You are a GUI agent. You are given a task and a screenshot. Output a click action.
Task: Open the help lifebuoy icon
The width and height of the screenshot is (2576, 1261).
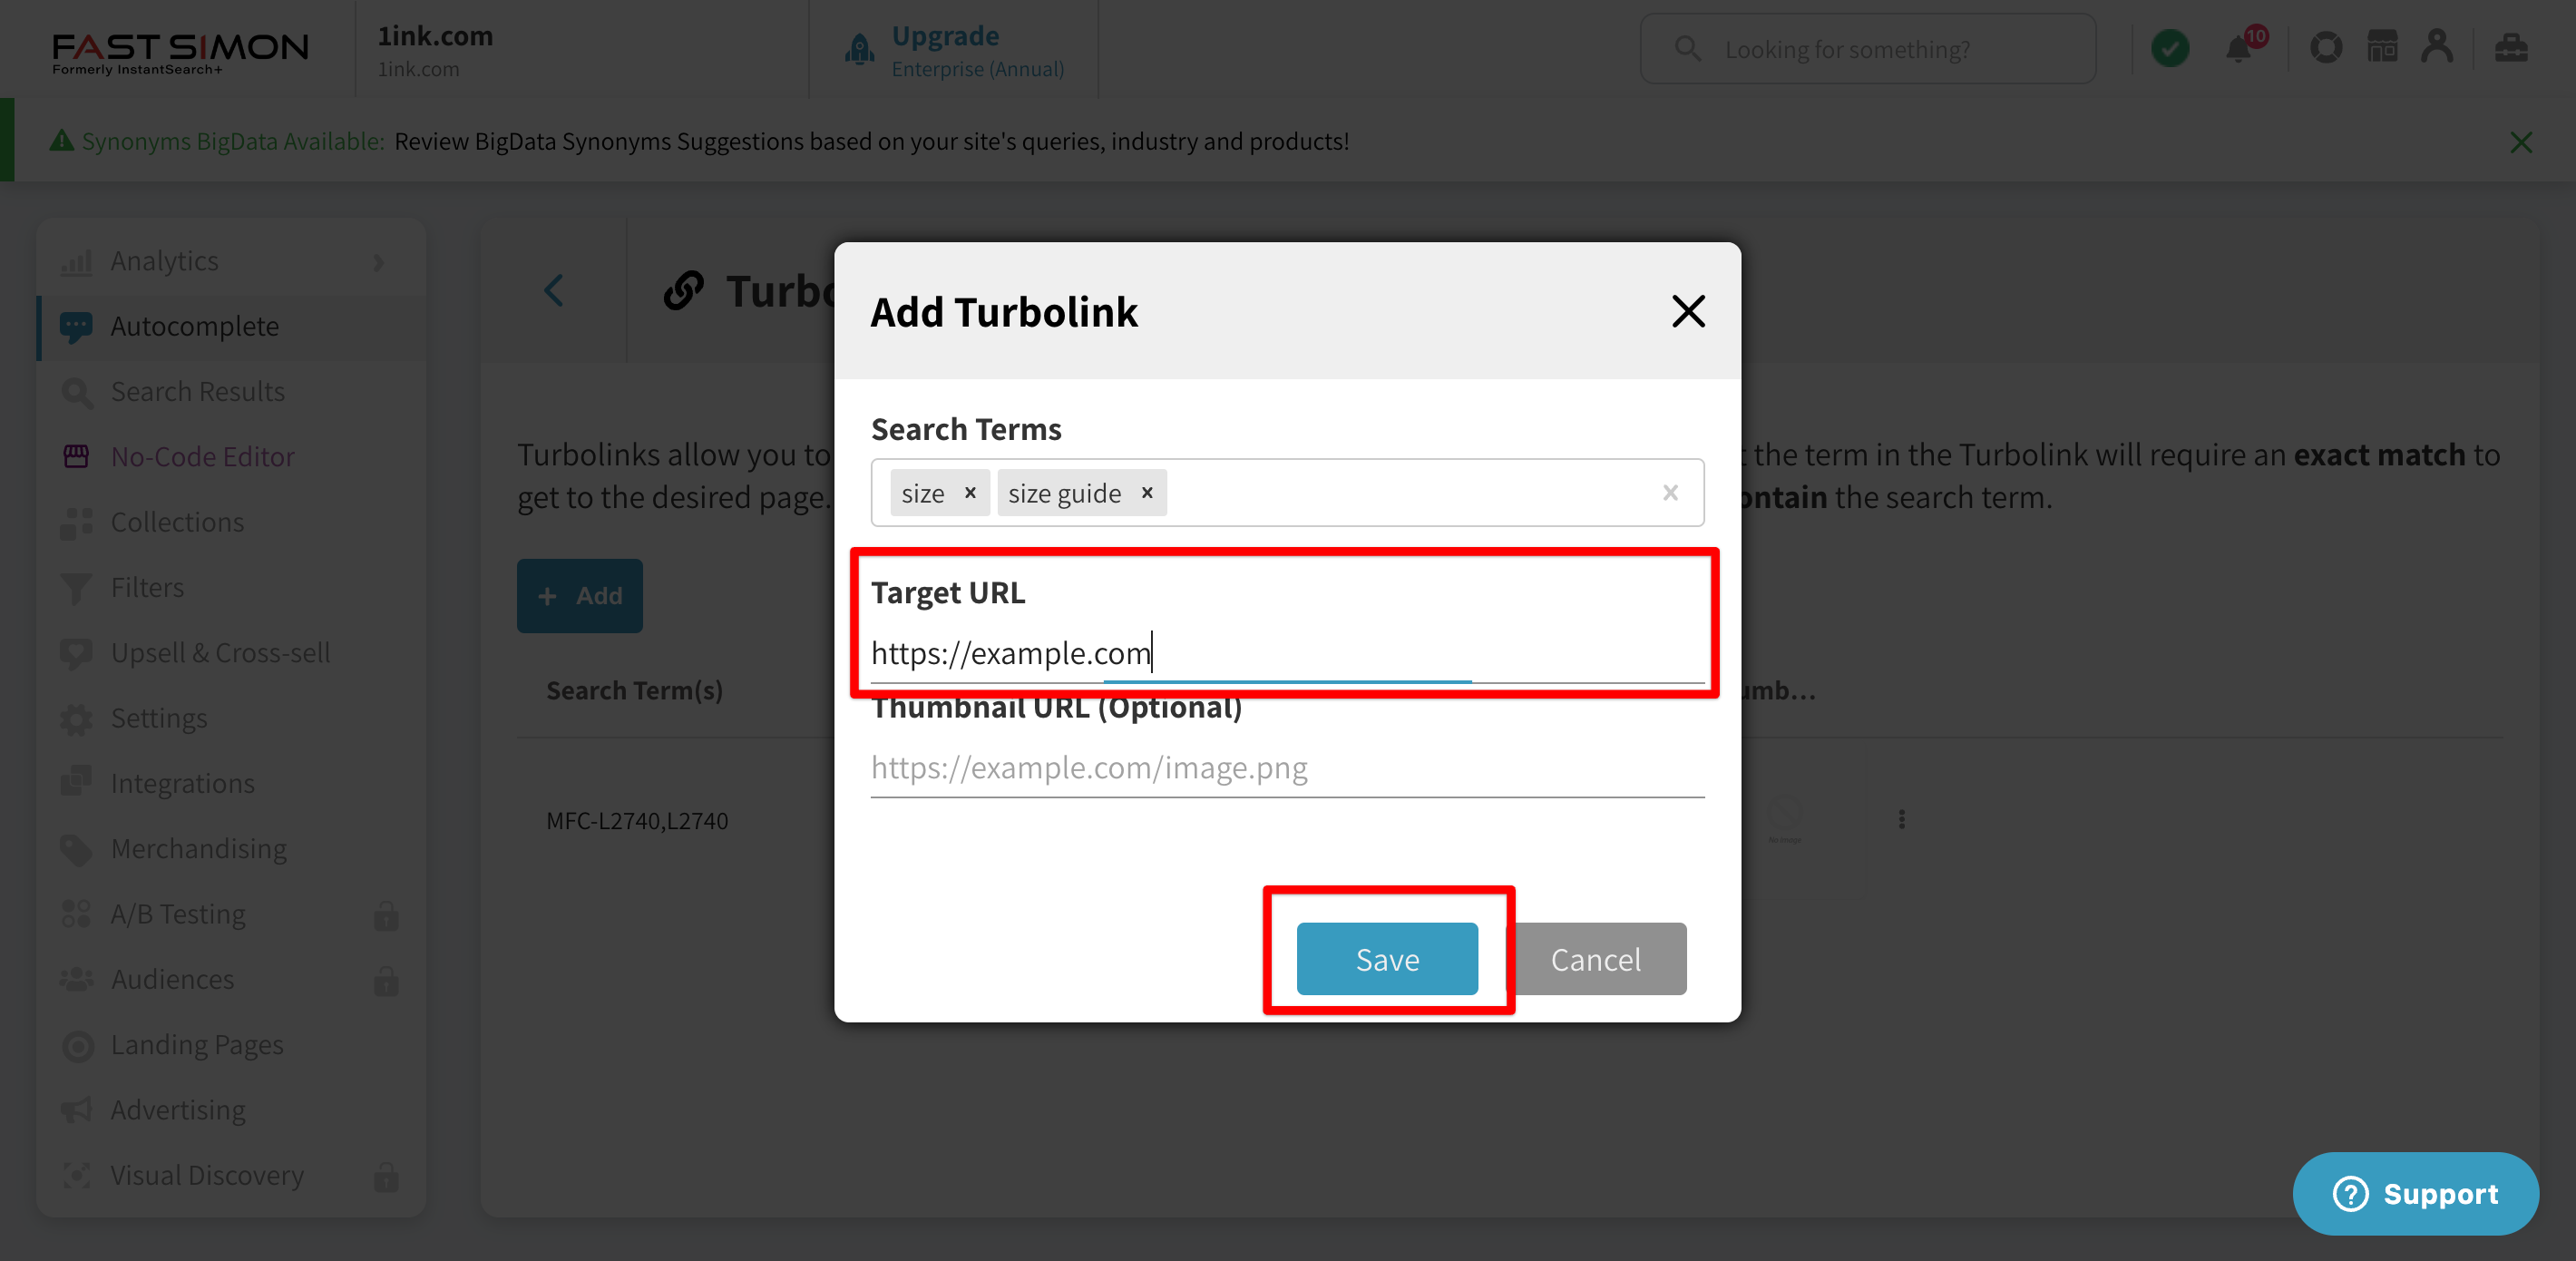2326,48
